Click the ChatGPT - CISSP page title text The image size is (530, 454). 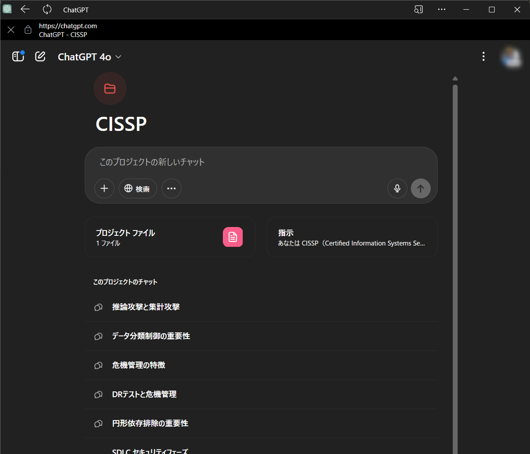[x=63, y=34]
